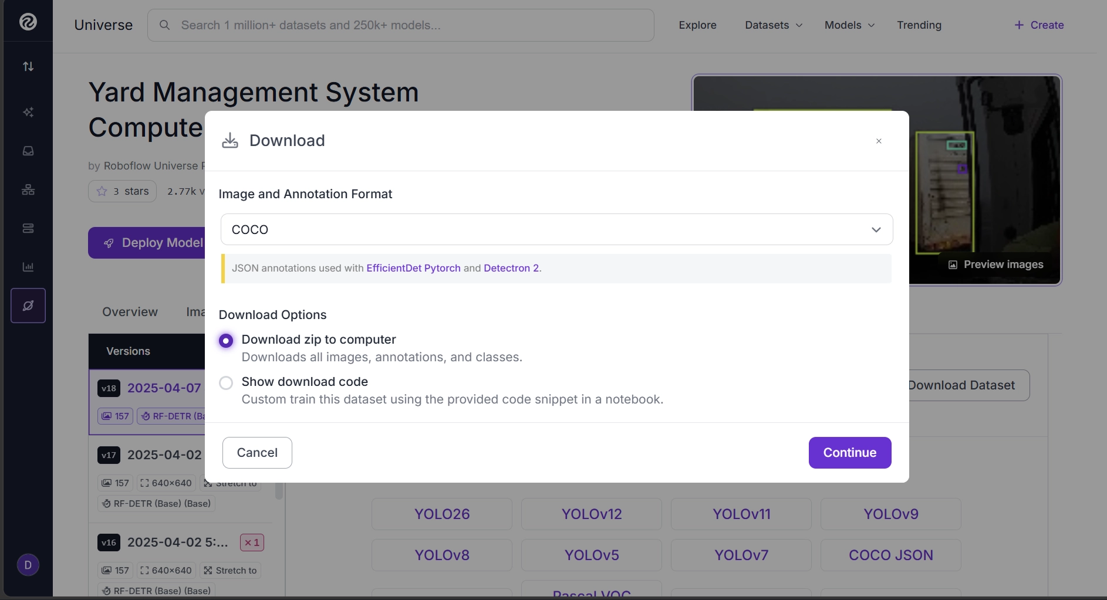Click the rocket icon on Deploy Model
The height and width of the screenshot is (600, 1107).
[x=109, y=243]
